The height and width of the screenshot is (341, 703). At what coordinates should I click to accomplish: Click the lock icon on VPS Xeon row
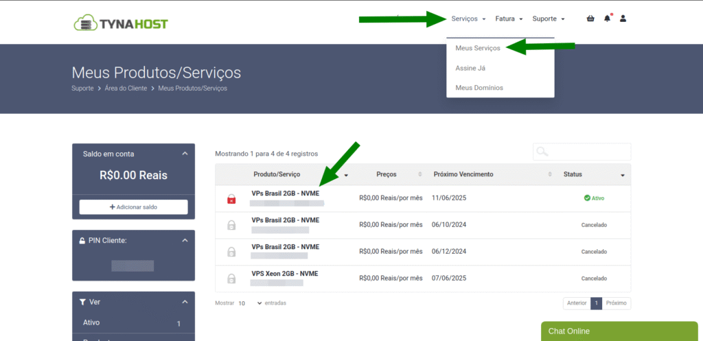(231, 279)
